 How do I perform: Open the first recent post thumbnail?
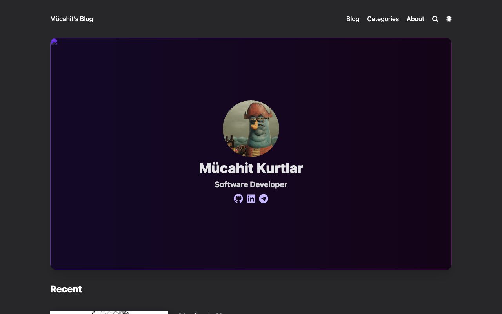pyautogui.click(x=109, y=312)
